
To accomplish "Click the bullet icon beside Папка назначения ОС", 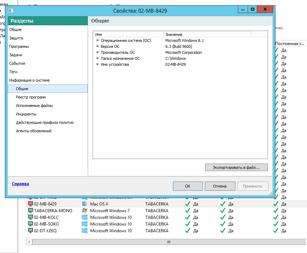I will tap(98, 58).
